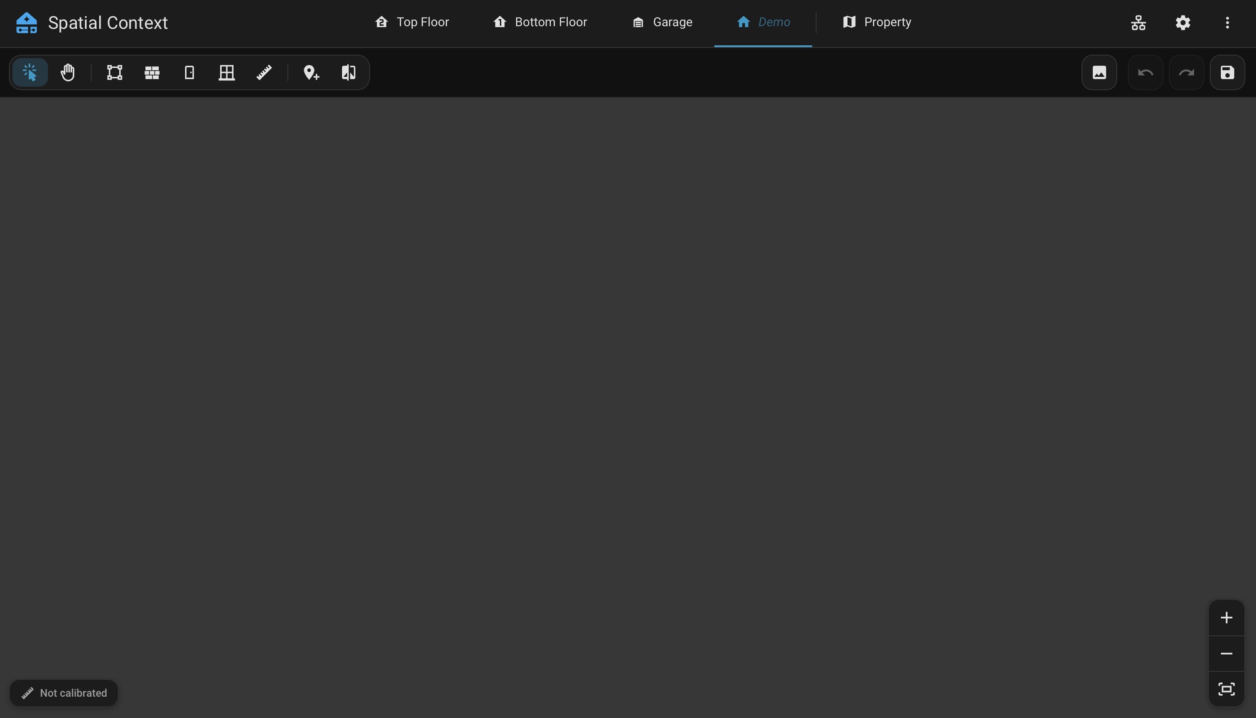
Task: Select the flip/mirror tool
Action: click(x=349, y=73)
